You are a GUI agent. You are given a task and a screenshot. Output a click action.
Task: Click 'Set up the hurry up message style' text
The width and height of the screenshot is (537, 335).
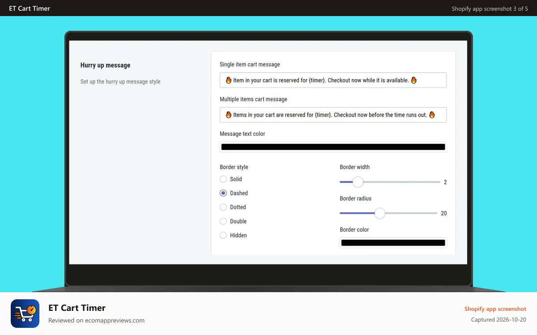pyautogui.click(x=120, y=82)
